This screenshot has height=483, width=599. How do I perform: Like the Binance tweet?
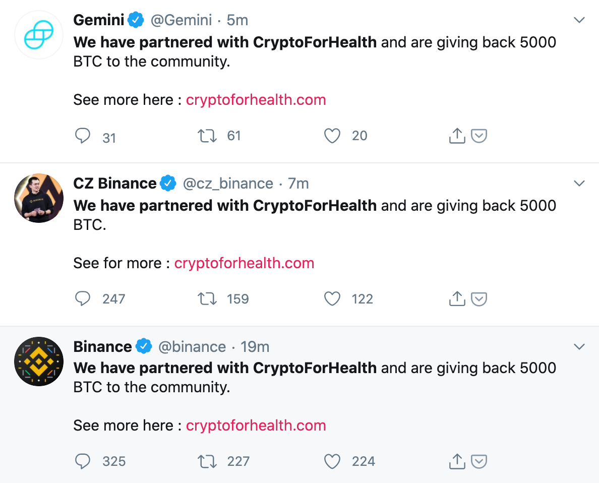[x=332, y=461]
